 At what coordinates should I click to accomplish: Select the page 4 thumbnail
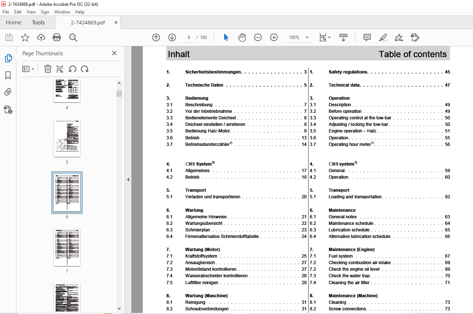67,91
